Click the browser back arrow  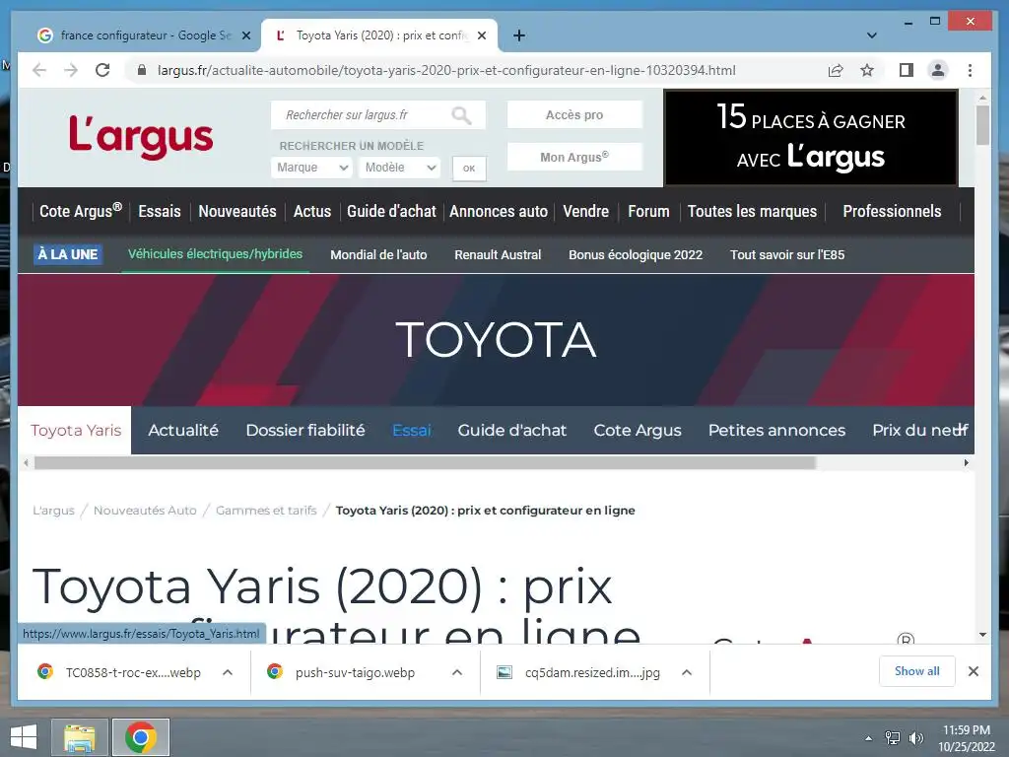tap(39, 70)
